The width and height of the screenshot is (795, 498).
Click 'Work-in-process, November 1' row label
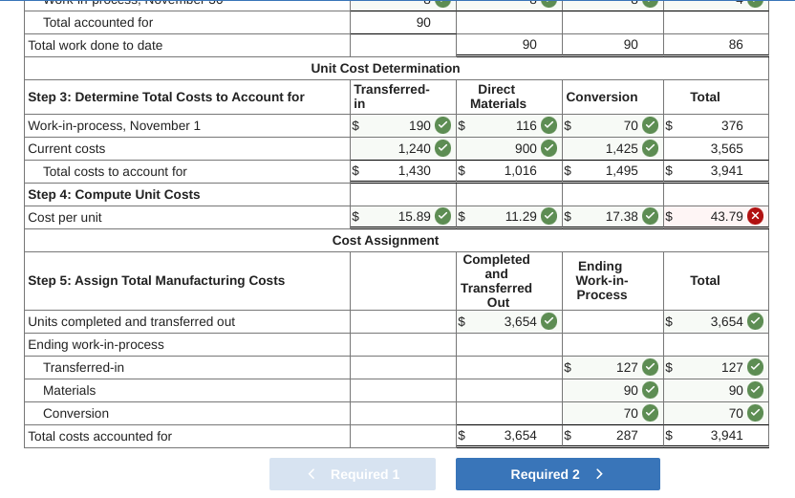pos(114,126)
